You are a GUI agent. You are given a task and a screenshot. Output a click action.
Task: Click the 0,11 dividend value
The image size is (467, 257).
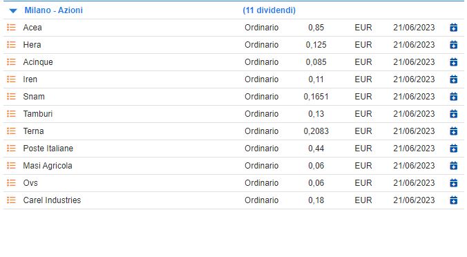pos(316,79)
